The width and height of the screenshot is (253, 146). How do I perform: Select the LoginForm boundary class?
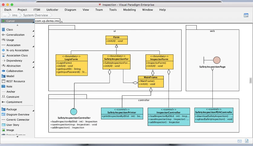click(72, 65)
